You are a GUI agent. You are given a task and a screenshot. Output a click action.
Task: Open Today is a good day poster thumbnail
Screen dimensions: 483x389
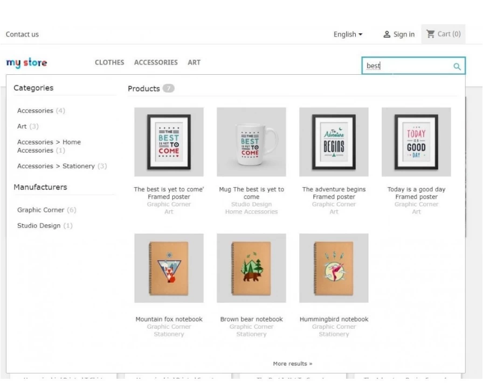pyautogui.click(x=416, y=142)
